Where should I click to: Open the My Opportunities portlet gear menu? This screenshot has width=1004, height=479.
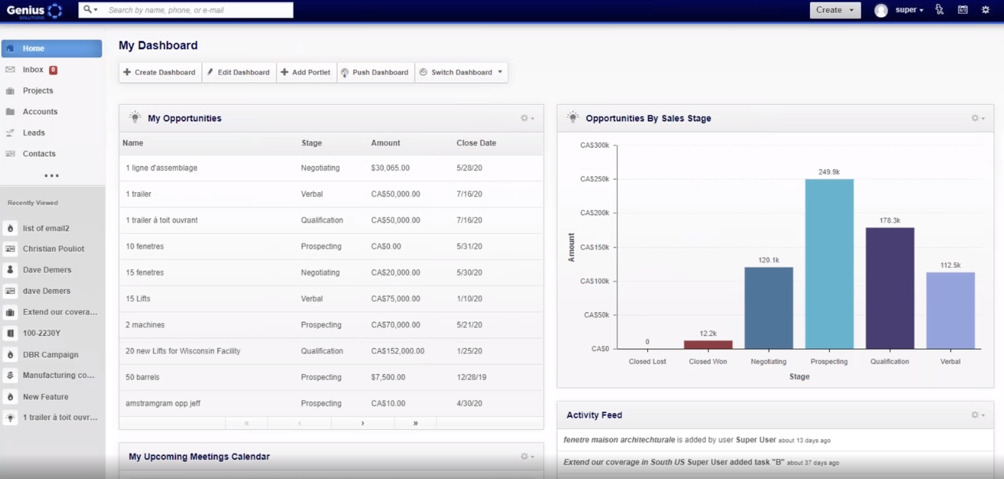point(526,117)
